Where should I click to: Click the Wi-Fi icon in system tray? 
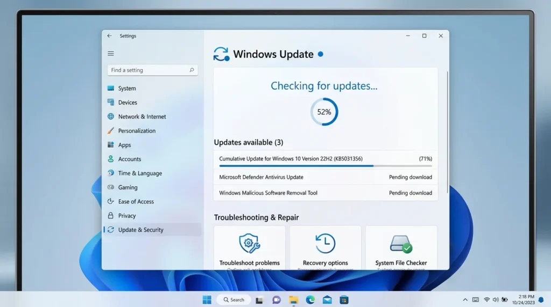point(486,299)
